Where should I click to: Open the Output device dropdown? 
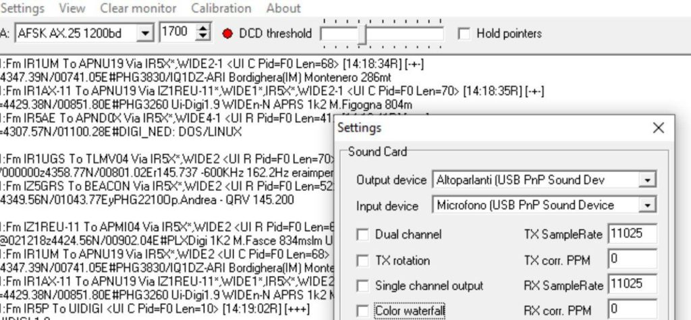coord(647,180)
